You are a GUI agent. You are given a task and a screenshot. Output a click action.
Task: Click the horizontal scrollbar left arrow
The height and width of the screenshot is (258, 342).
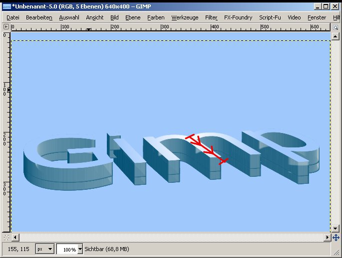(15, 238)
